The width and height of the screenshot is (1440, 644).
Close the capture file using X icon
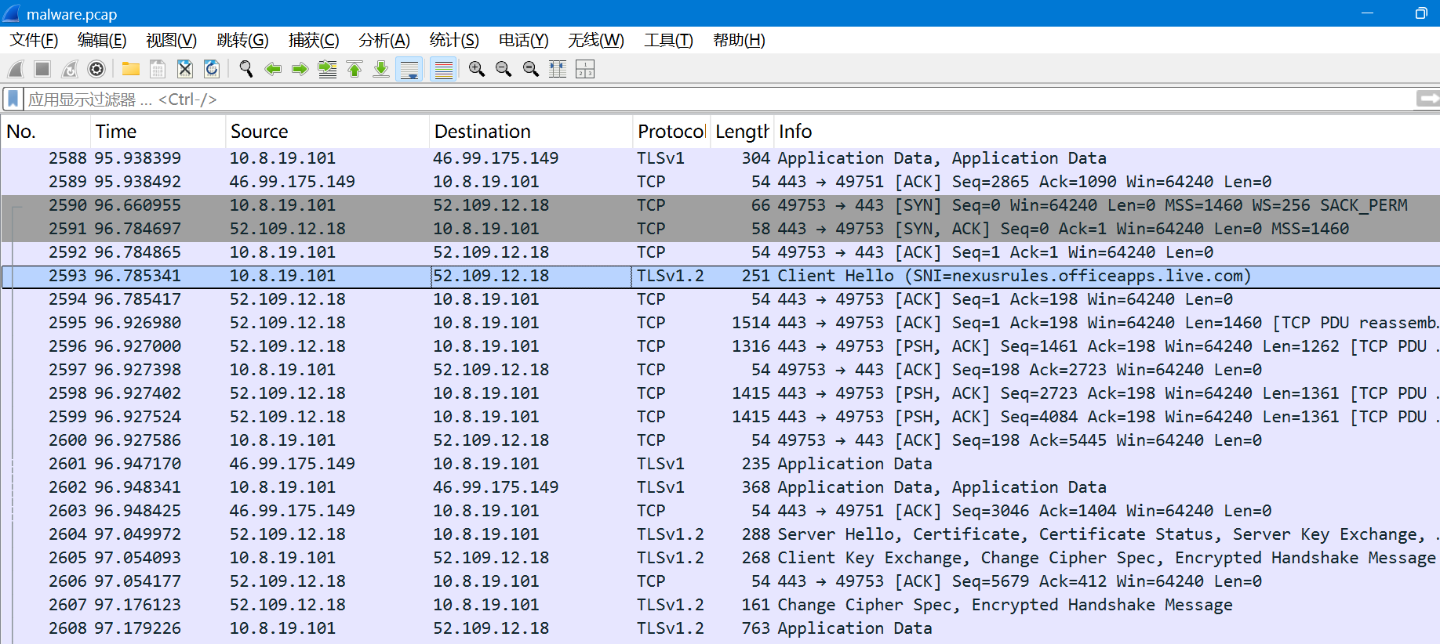[185, 69]
